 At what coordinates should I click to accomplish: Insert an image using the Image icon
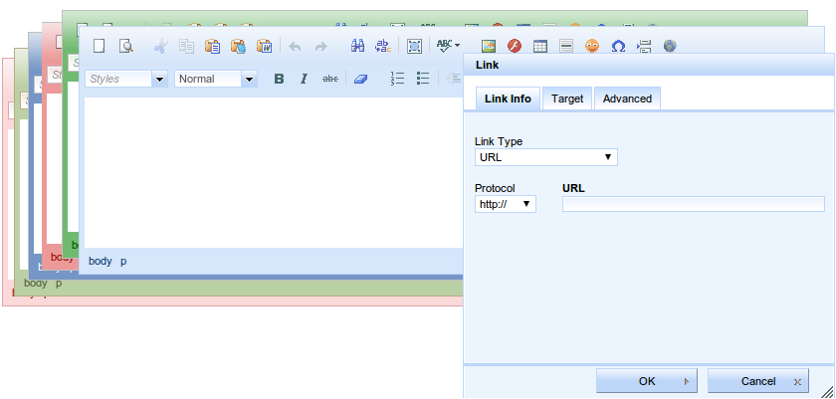point(489,46)
